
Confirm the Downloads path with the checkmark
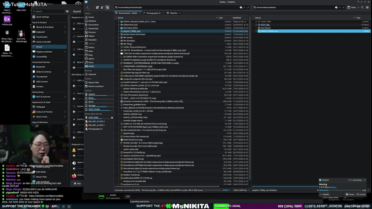point(248,7)
